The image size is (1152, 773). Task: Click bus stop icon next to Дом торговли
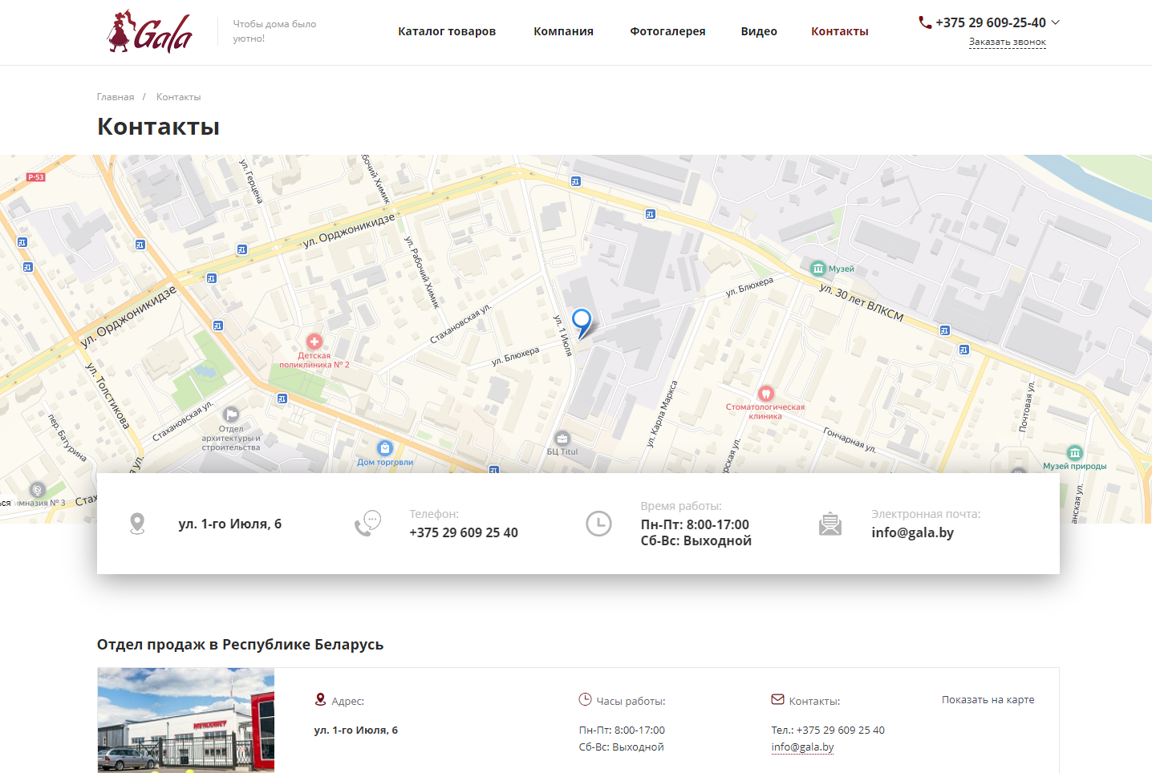click(494, 470)
